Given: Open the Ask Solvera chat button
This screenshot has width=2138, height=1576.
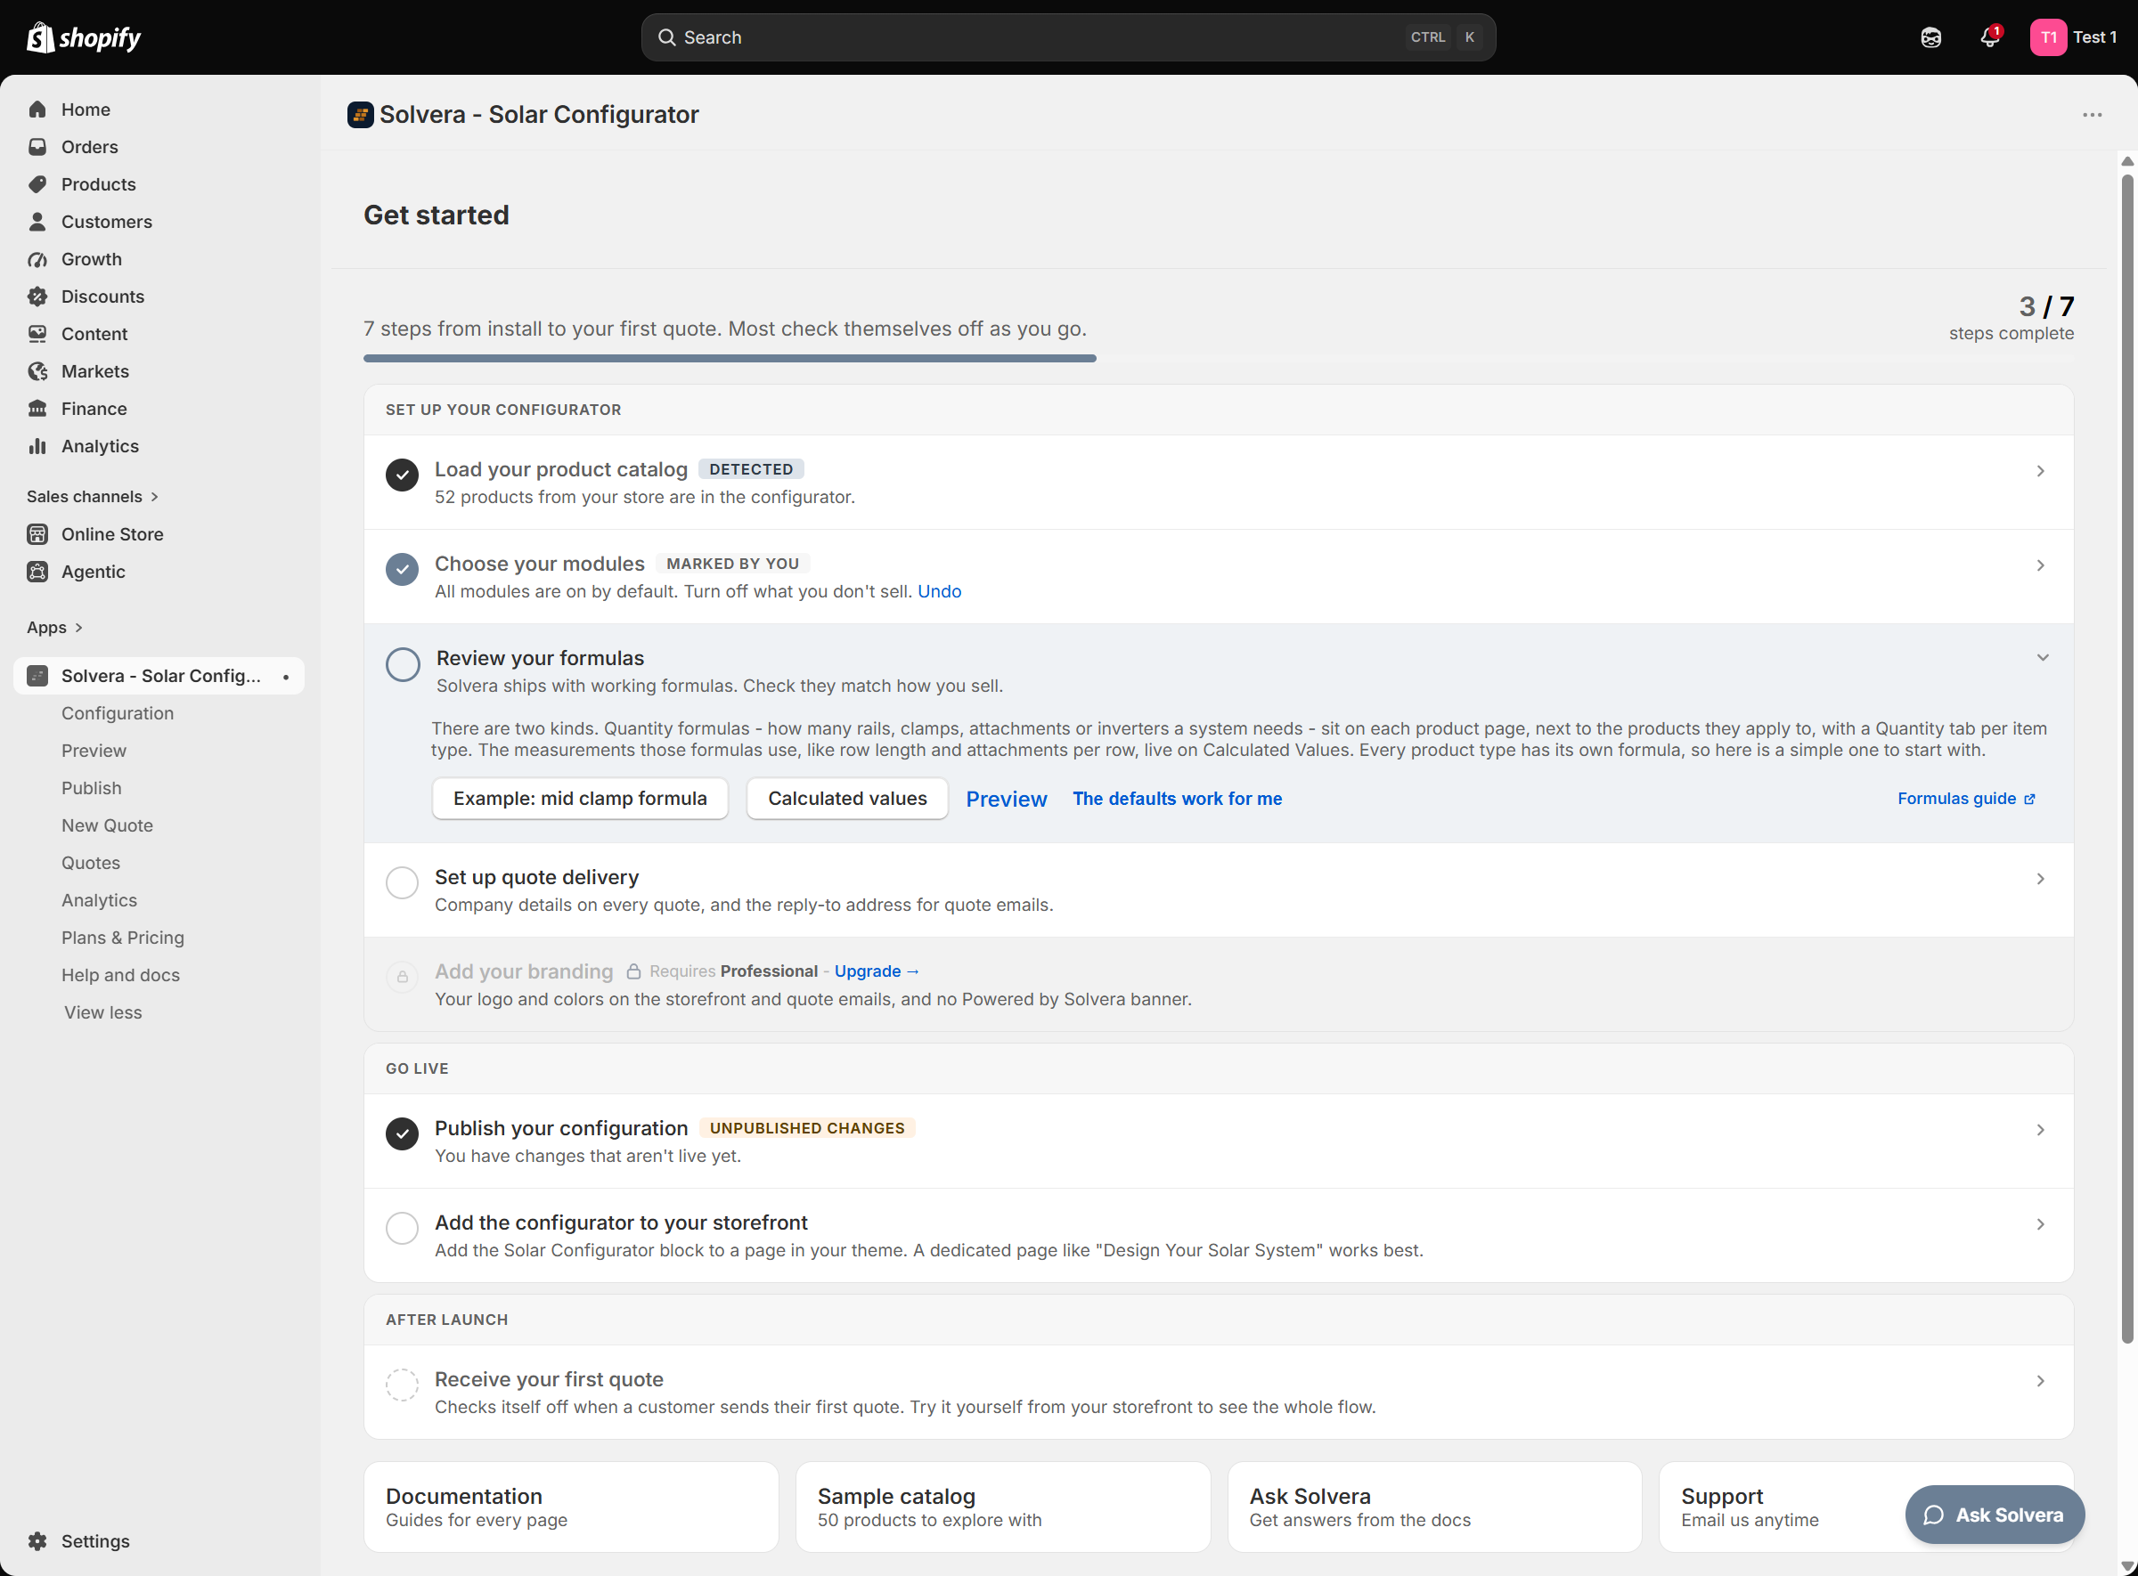Looking at the screenshot, I should coord(1995,1515).
